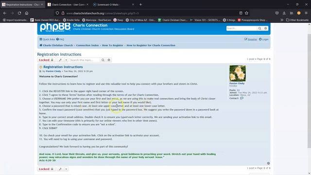The width and height of the screenshot is (311, 175).
Task: Open the Other Bookmarks folder
Action: pyautogui.click(x=297, y=20)
